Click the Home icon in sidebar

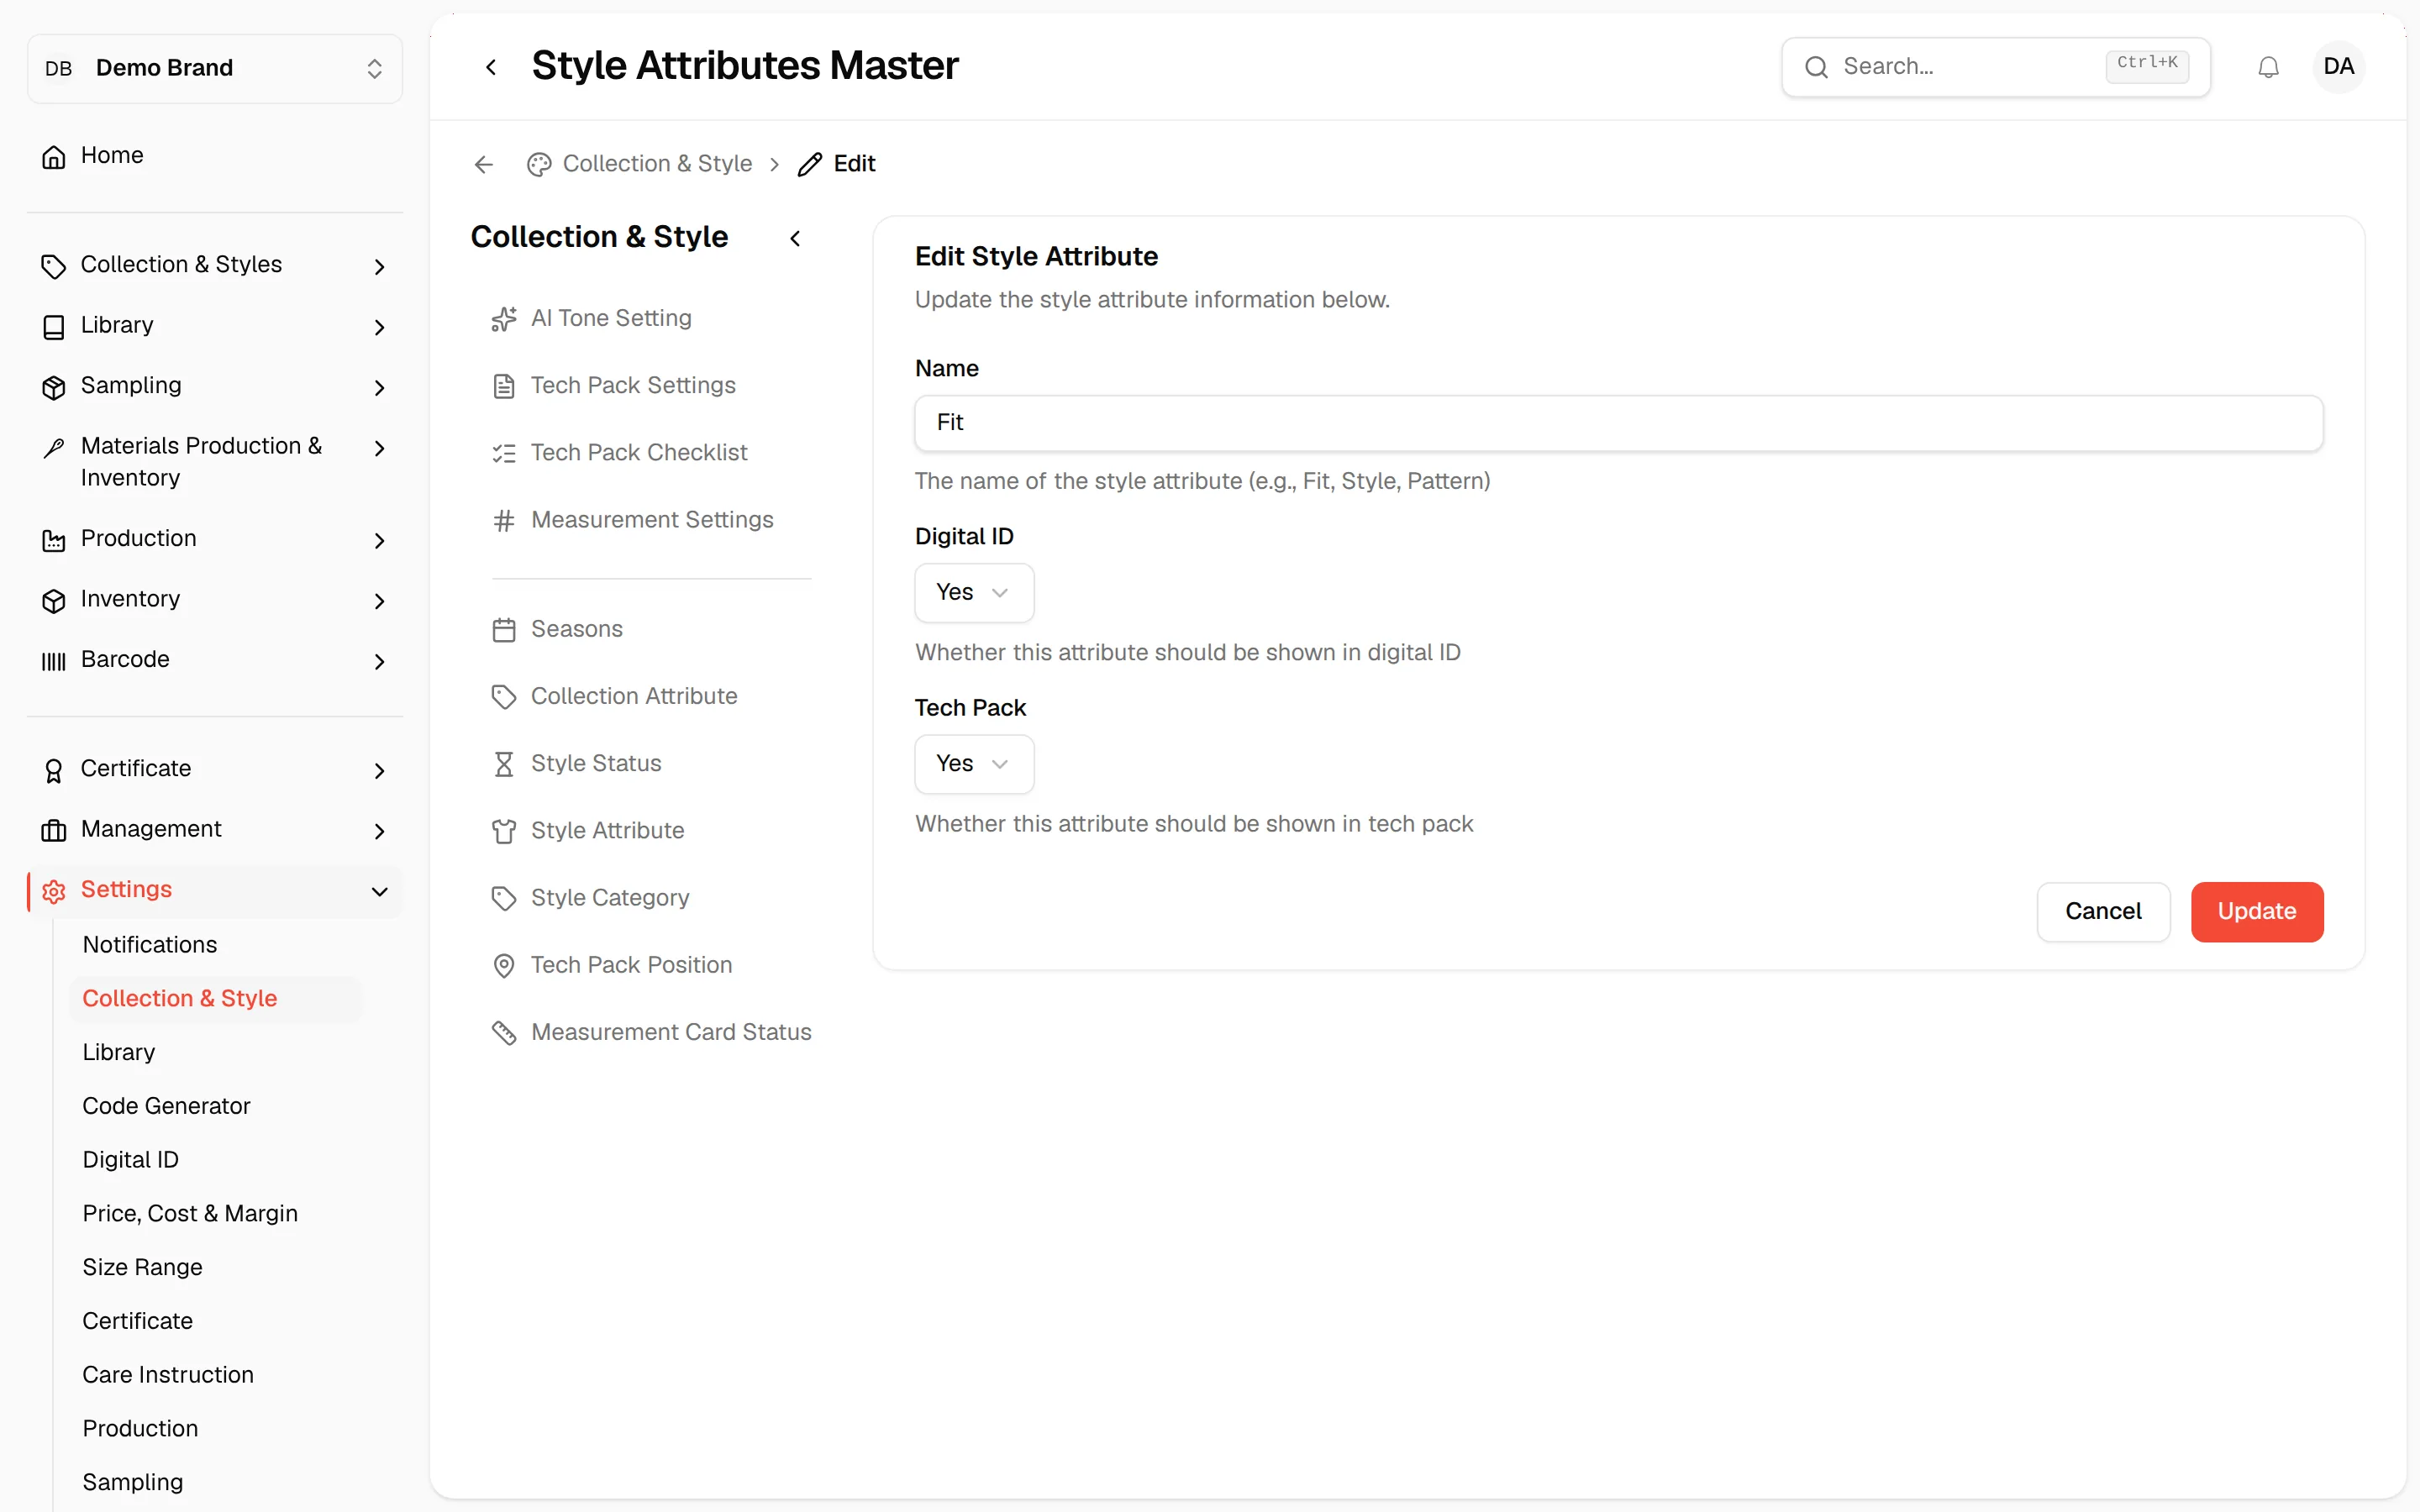(x=54, y=156)
